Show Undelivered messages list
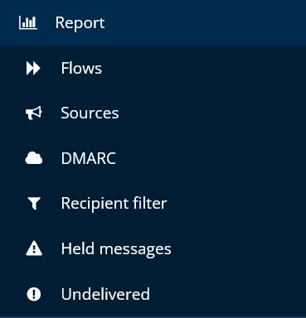306x318 pixels. (x=153, y=294)
